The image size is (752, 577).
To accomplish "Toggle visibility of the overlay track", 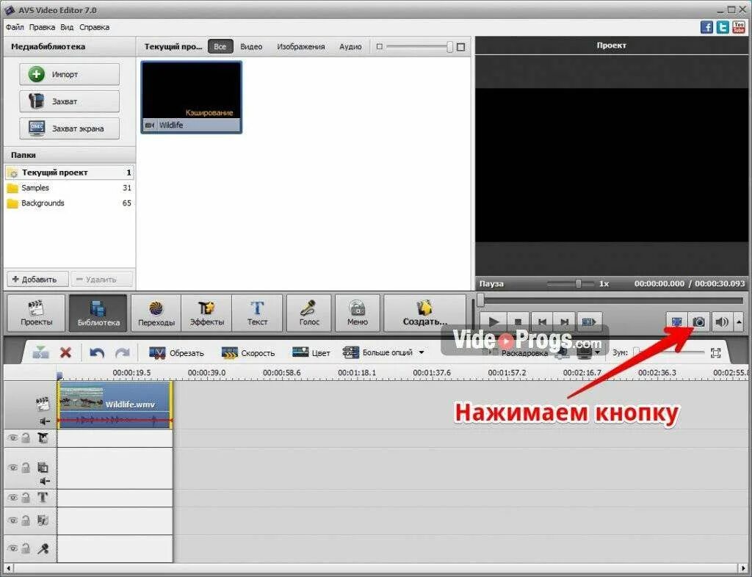I will [x=13, y=468].
